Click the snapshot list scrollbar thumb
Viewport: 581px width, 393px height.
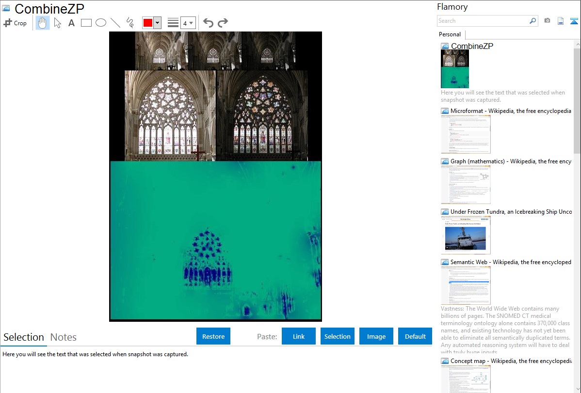click(577, 100)
